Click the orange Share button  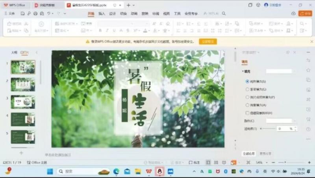(x=305, y=13)
